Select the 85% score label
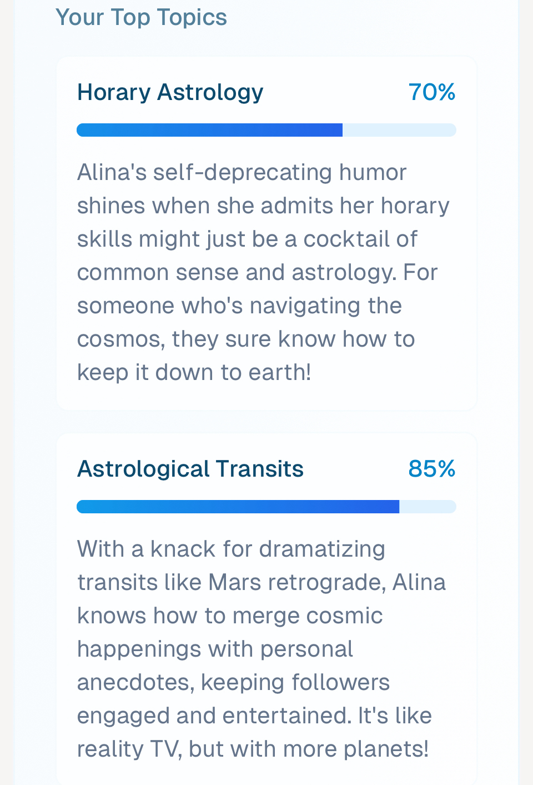This screenshot has height=785, width=533. pos(431,469)
